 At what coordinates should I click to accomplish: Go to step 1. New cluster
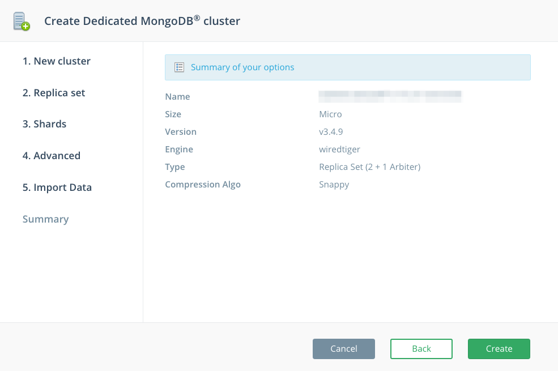[57, 61]
